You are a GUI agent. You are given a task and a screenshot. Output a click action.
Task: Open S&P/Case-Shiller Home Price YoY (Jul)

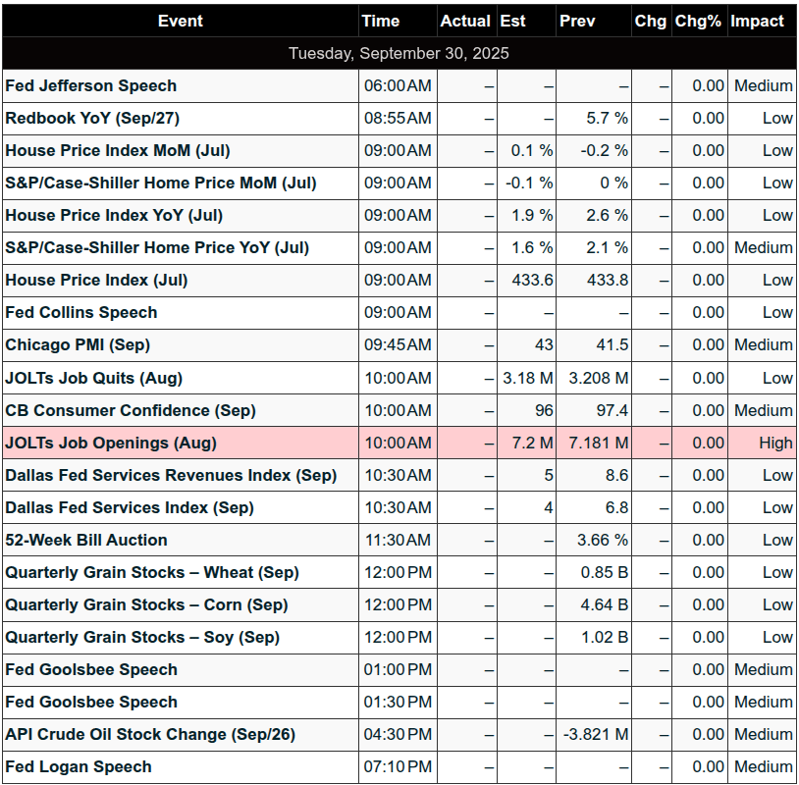tap(157, 247)
